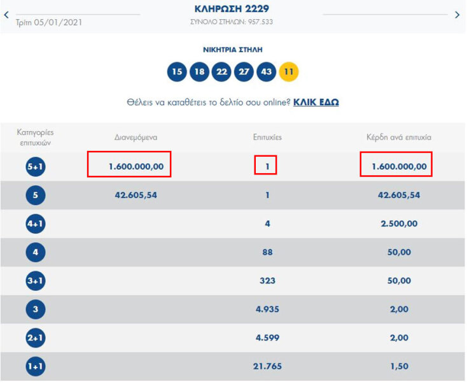Click the Τρίτη 05/01/2021 draw date
The height and width of the screenshot is (384, 467).
pyautogui.click(x=50, y=22)
